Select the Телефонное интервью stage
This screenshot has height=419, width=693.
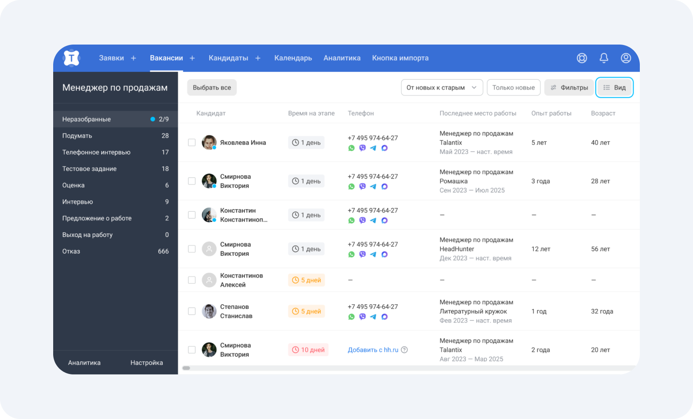[x=115, y=152]
